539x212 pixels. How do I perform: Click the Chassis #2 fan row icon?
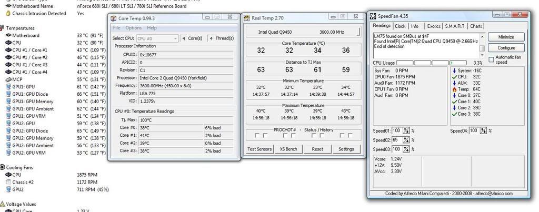tap(8, 182)
